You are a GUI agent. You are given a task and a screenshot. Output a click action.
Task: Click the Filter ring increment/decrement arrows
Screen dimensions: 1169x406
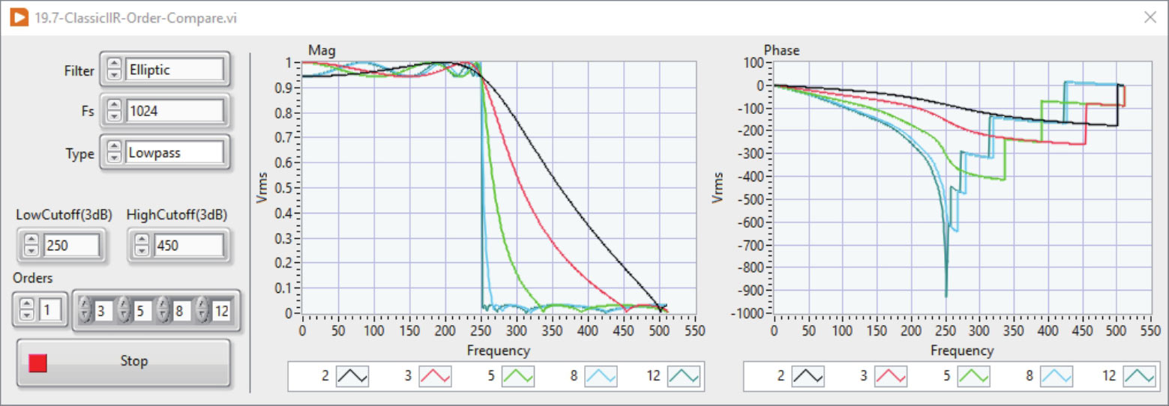(x=113, y=70)
